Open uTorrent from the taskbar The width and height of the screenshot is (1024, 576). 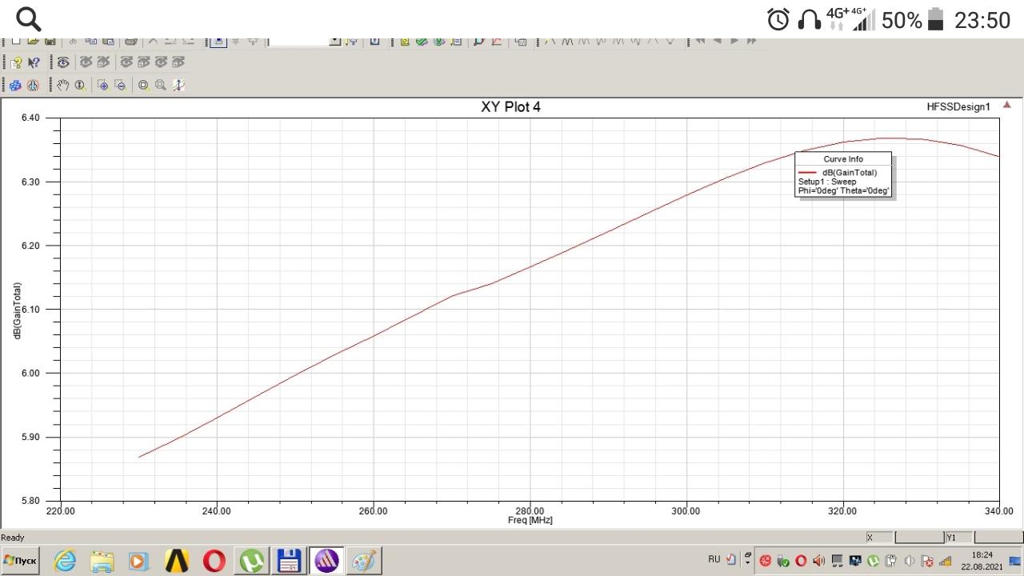click(252, 561)
